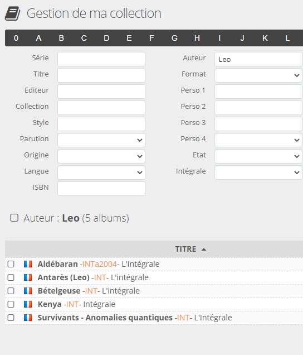Image resolution: width=303 pixels, height=355 pixels.
Task: Jump to letter A in the alphabet bar
Action: (x=38, y=38)
